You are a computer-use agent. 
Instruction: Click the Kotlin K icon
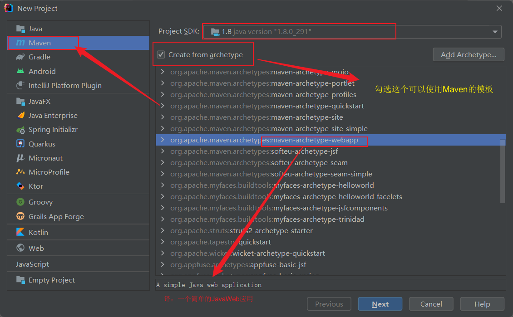click(x=20, y=232)
